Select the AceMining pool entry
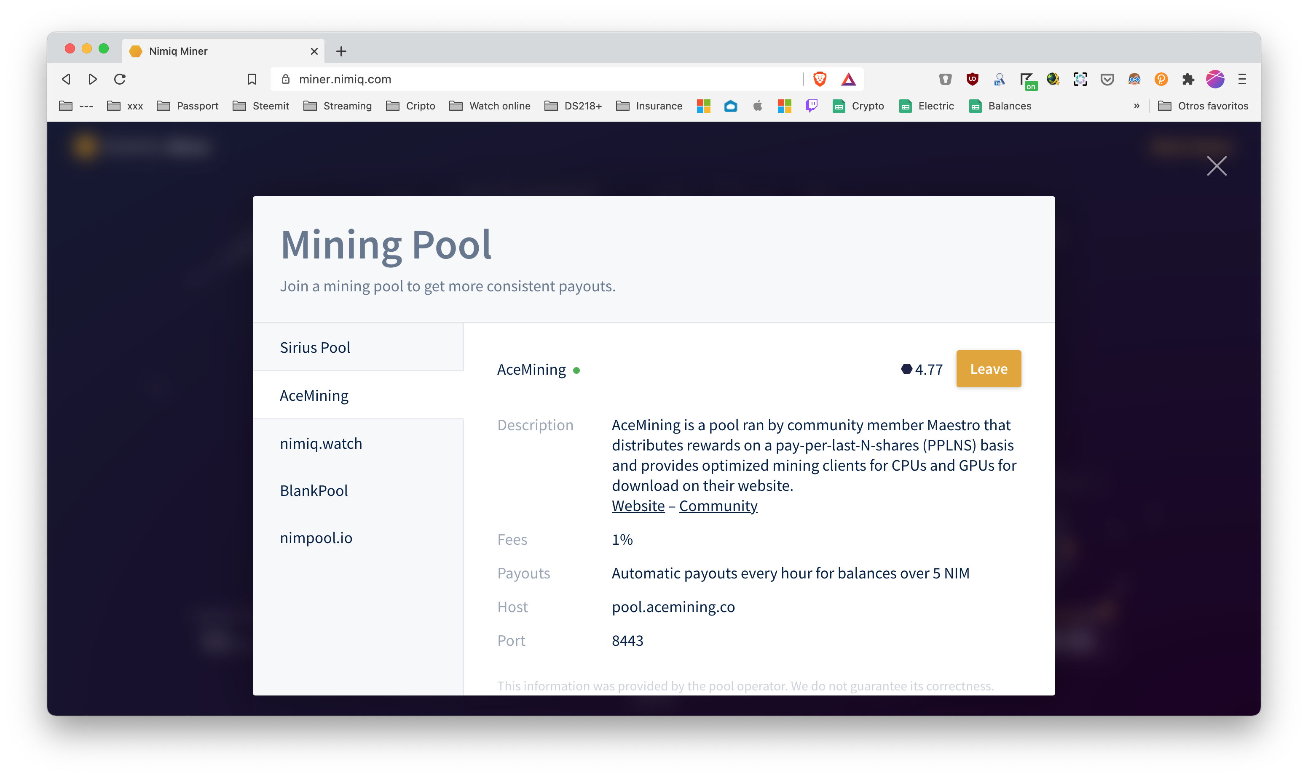1308x778 pixels. pos(358,395)
